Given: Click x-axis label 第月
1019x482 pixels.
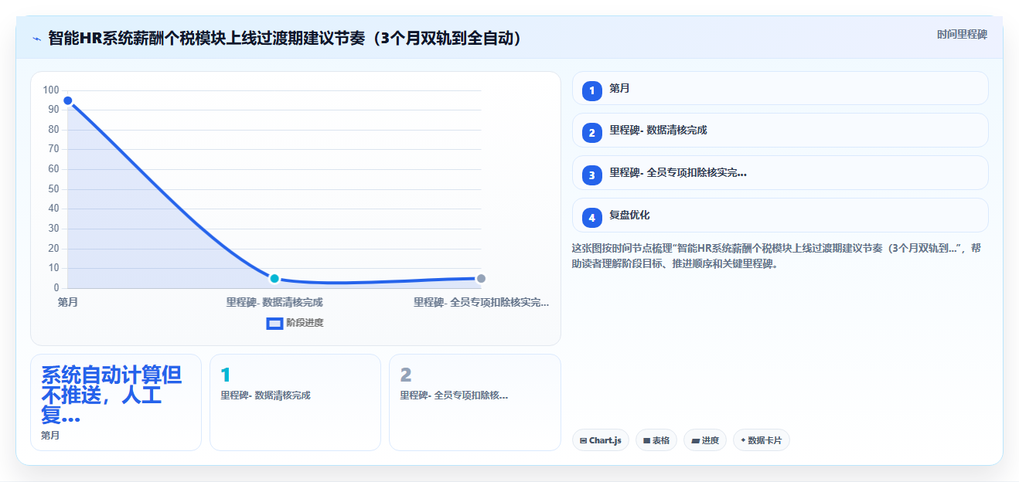Looking at the screenshot, I should (x=68, y=302).
